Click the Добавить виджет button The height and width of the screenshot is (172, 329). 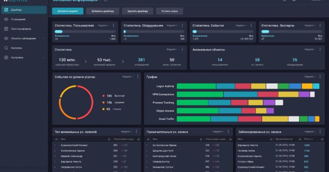pos(68,11)
